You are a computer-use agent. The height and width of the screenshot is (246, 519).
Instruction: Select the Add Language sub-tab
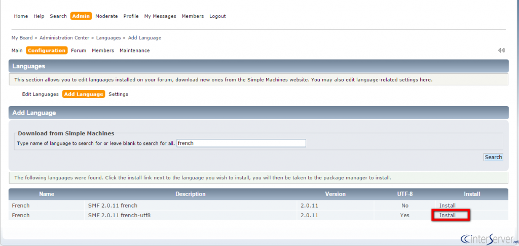click(x=84, y=94)
